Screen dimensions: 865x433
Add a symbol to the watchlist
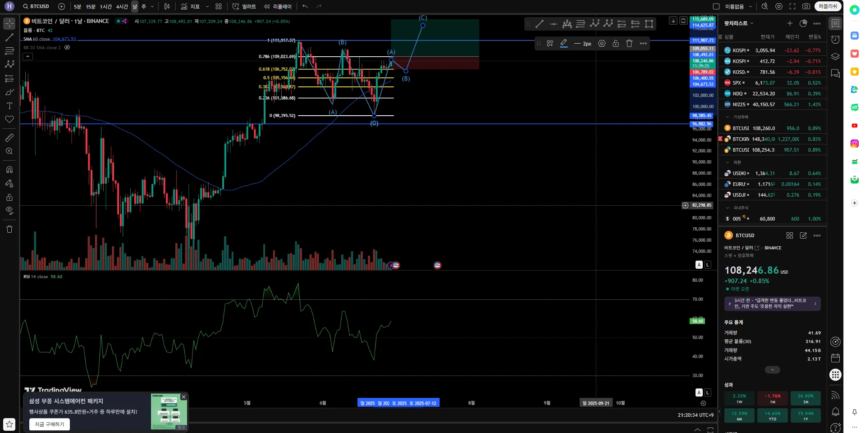[790, 23]
